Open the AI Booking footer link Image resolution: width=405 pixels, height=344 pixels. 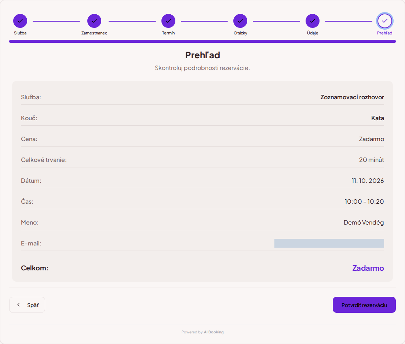click(214, 332)
